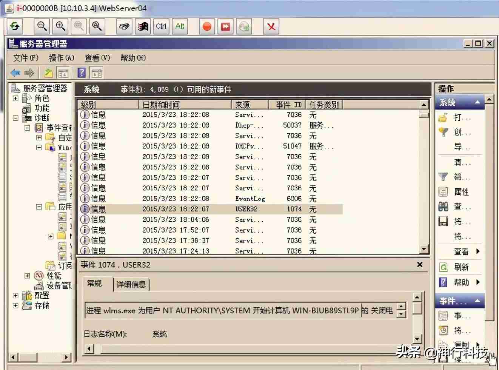Click the open saved log folder icon

tap(443, 118)
